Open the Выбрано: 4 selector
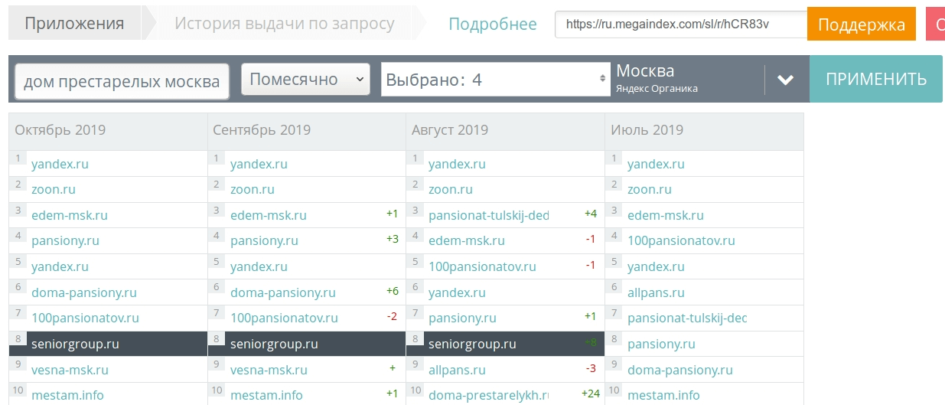Image resolution: width=945 pixels, height=405 pixels. tap(495, 79)
